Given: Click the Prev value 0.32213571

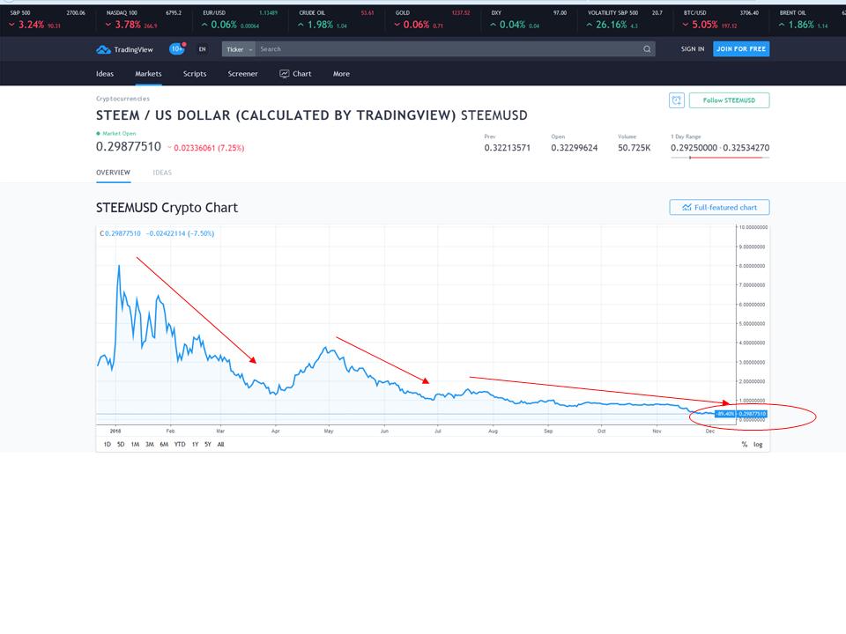Looking at the screenshot, I should point(508,148).
